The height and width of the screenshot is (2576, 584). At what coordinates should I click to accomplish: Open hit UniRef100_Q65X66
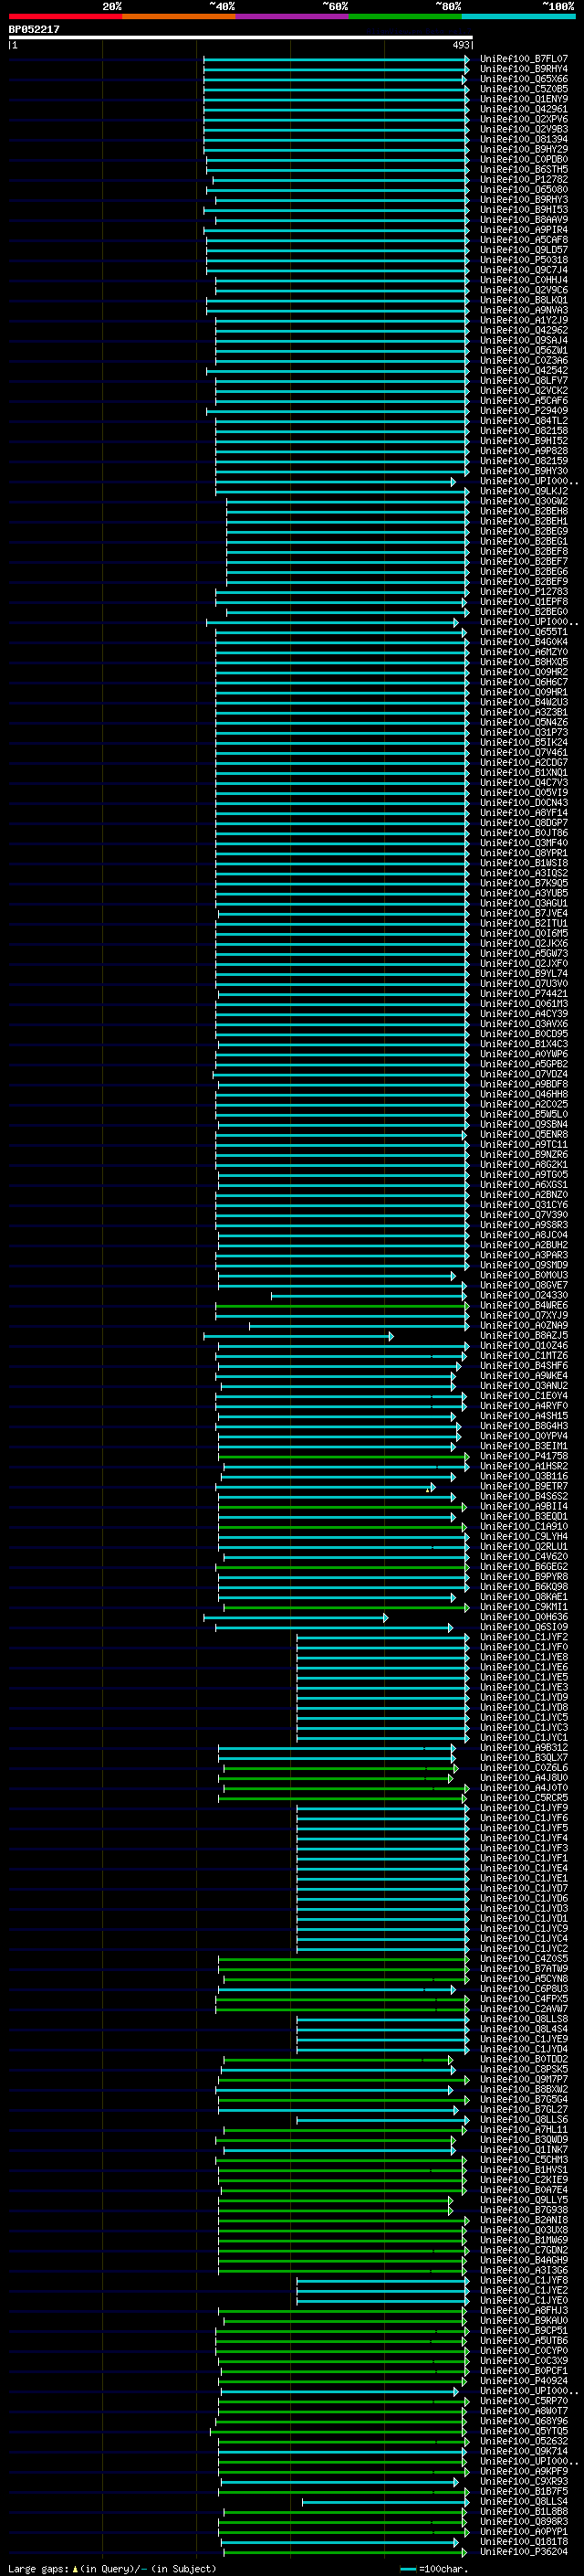[524, 79]
